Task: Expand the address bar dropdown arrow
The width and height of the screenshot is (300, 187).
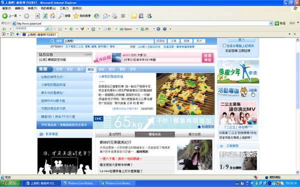Action: (x=271, y=23)
